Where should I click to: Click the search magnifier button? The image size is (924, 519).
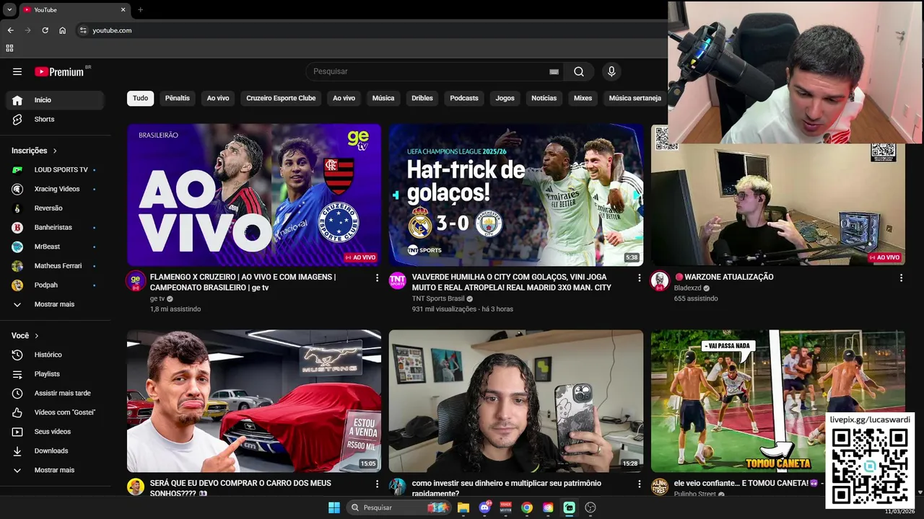[579, 71]
